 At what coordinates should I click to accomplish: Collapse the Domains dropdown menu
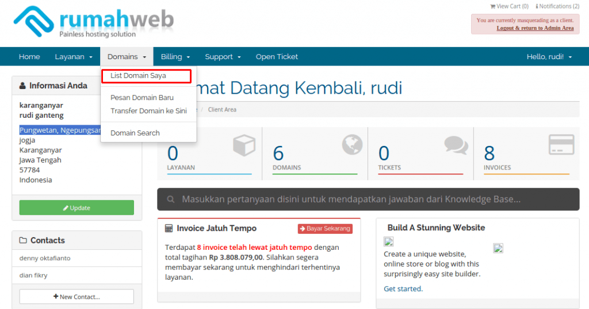click(x=127, y=57)
